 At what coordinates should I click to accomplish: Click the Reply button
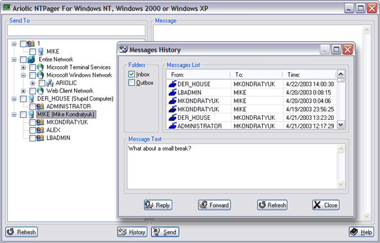click(158, 205)
